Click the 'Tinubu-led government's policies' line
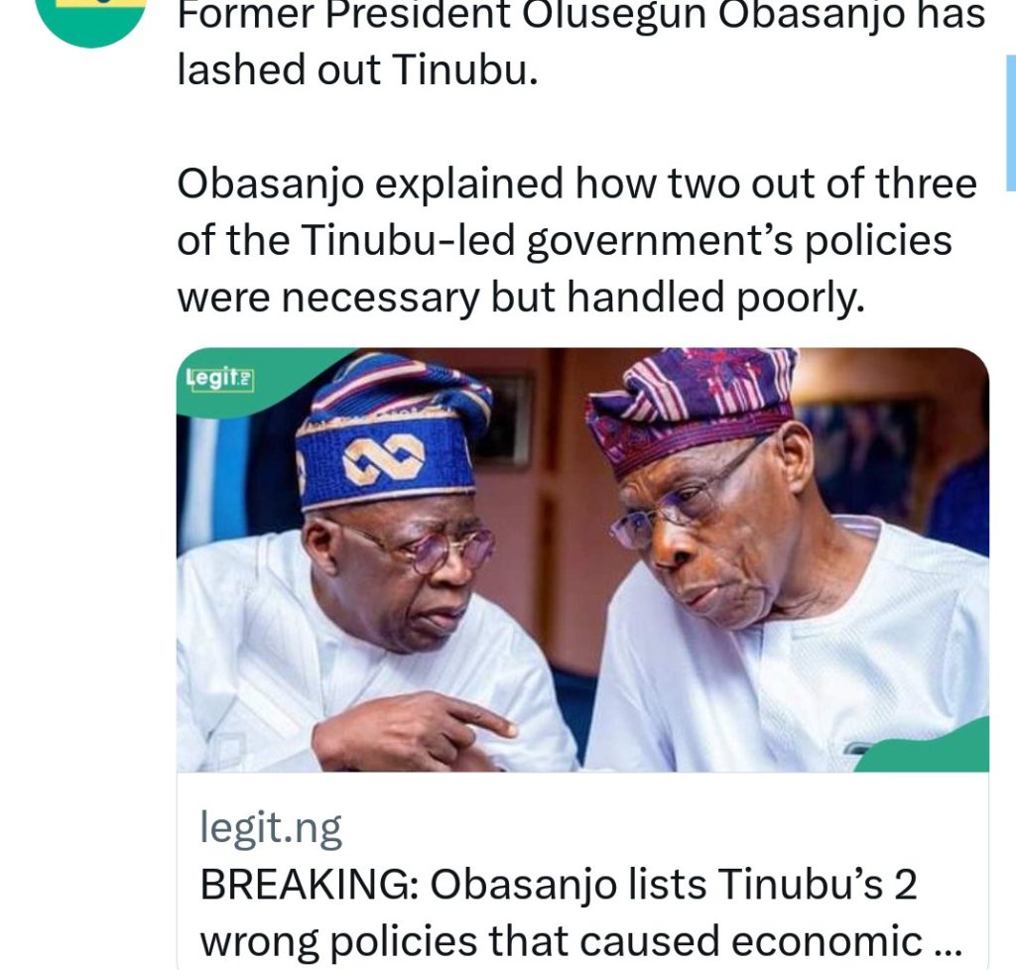This screenshot has width=1016, height=970. [x=564, y=240]
